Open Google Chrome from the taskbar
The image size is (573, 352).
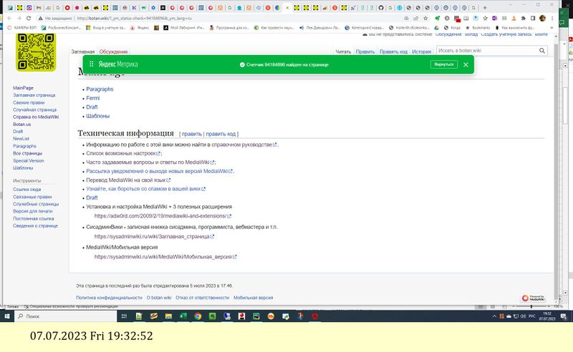(x=198, y=316)
